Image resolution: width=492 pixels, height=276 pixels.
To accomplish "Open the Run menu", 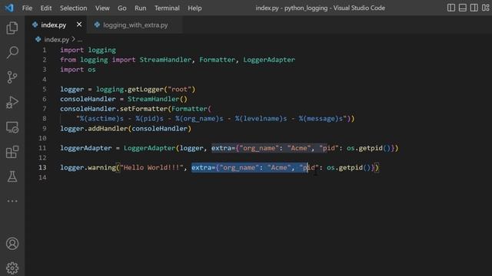I will coord(140,8).
